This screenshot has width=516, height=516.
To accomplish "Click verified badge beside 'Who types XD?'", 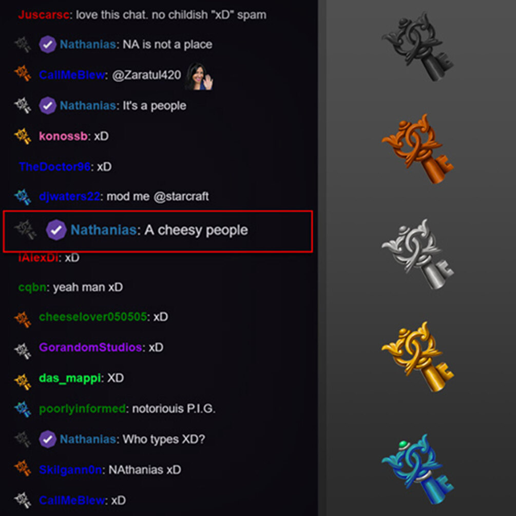I will [x=48, y=439].
